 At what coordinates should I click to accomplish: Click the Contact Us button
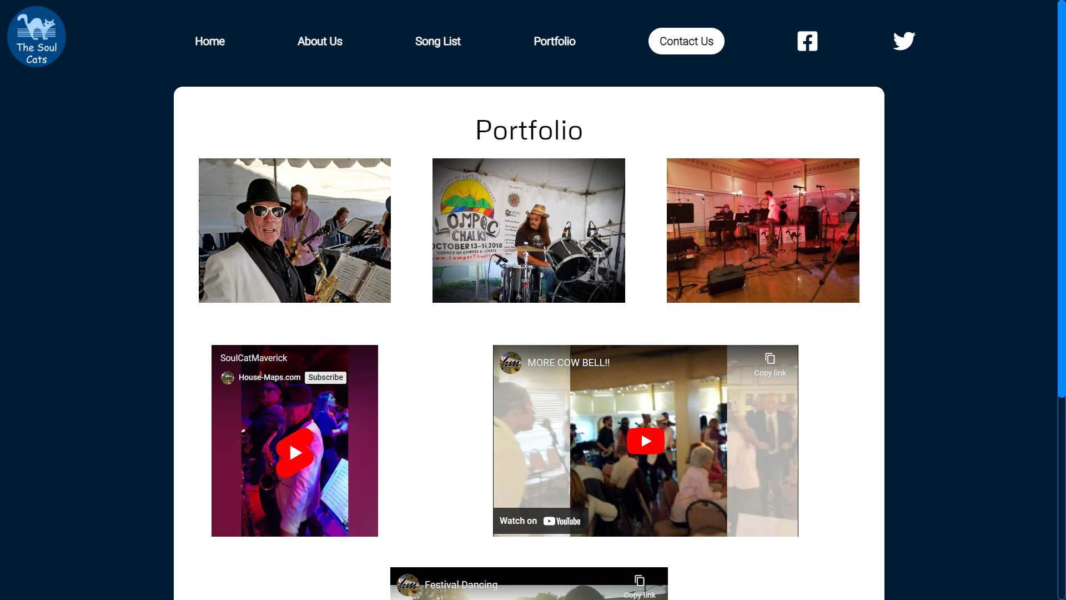click(686, 41)
